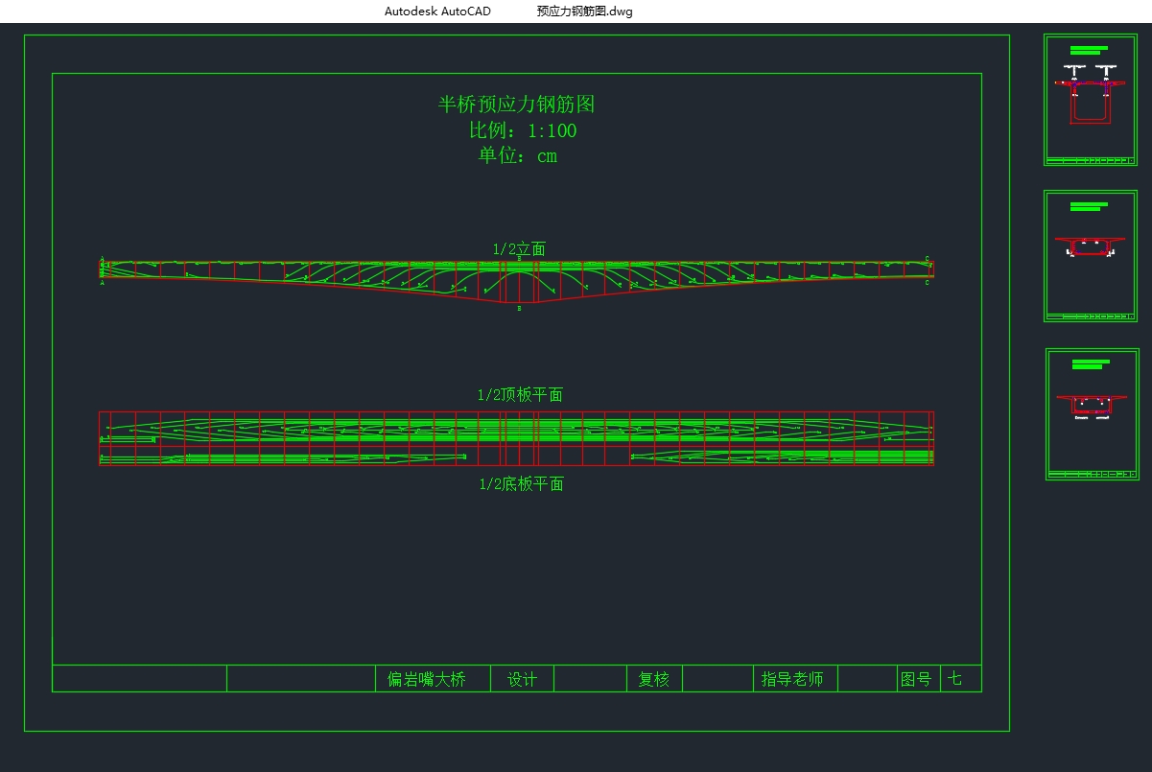Select the sheet number 七 cell
Viewport: 1152px width, 772px height.
957,679
